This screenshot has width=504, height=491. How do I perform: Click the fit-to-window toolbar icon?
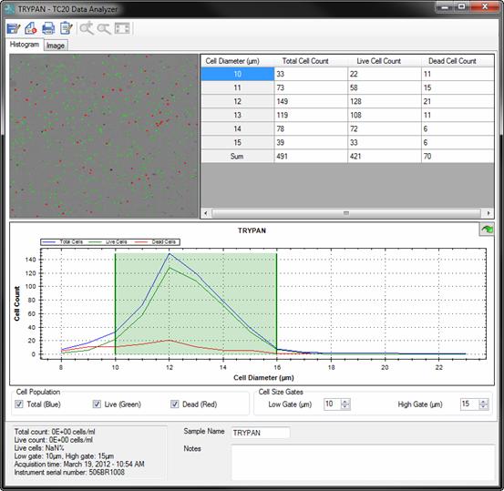[122, 28]
